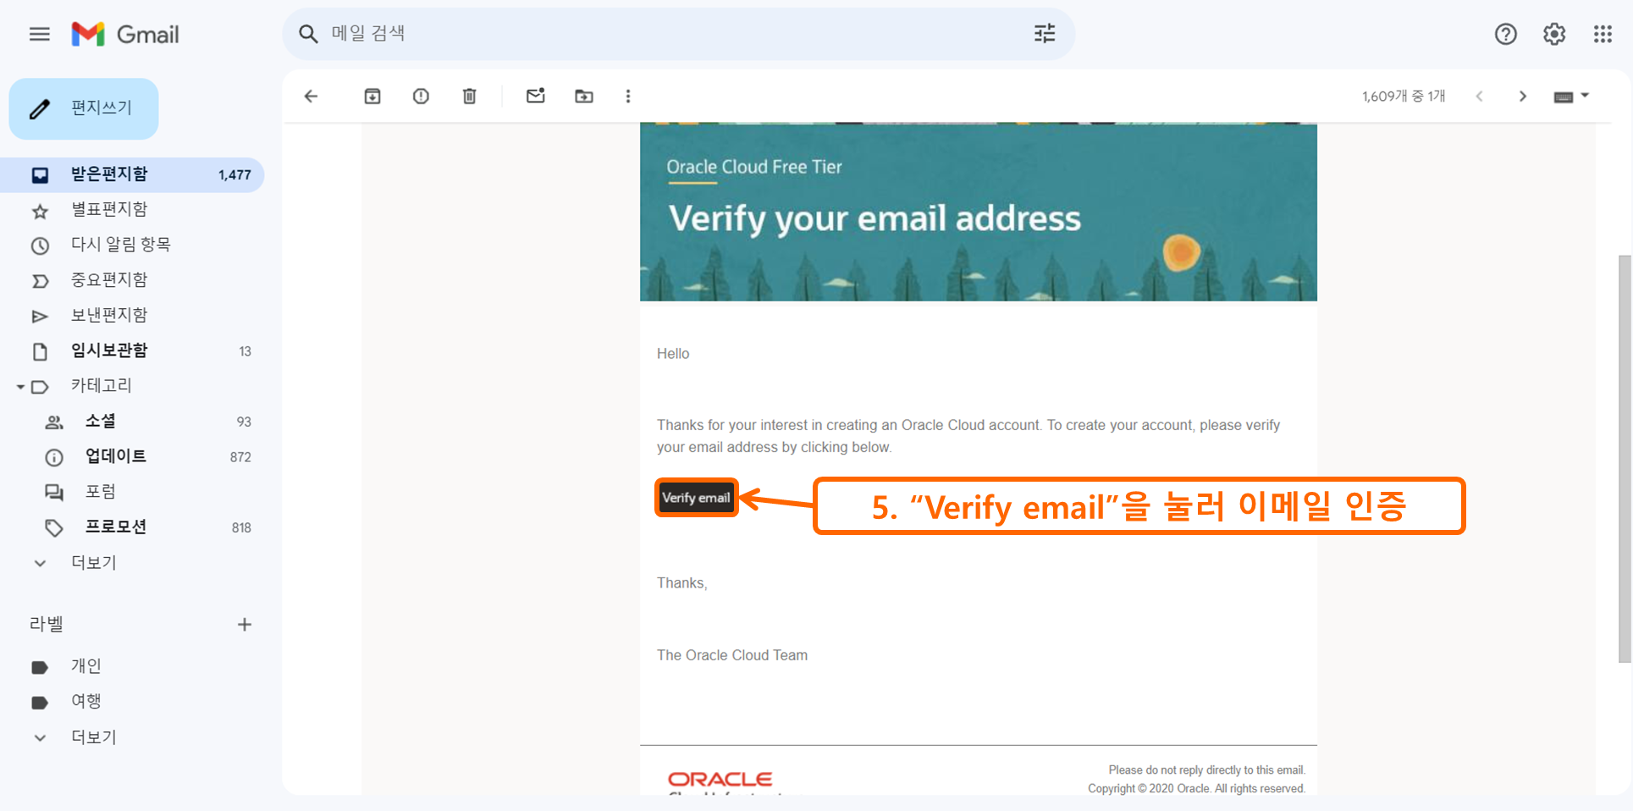Click the Verify email button
This screenshot has width=1633, height=811.
click(x=696, y=498)
